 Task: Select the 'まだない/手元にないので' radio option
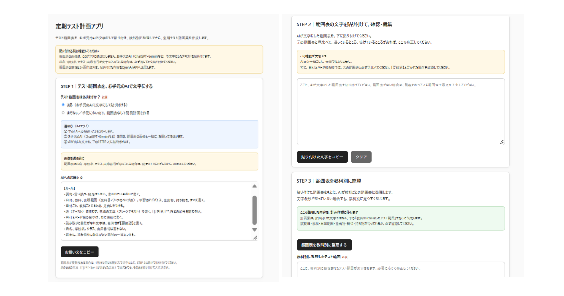pos(63,113)
